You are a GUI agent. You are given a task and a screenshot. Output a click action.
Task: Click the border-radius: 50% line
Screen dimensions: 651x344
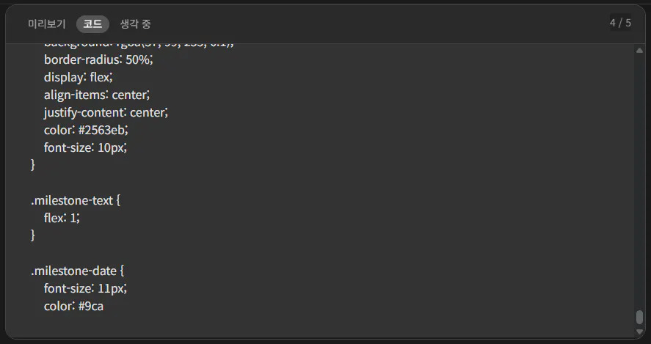click(98, 59)
